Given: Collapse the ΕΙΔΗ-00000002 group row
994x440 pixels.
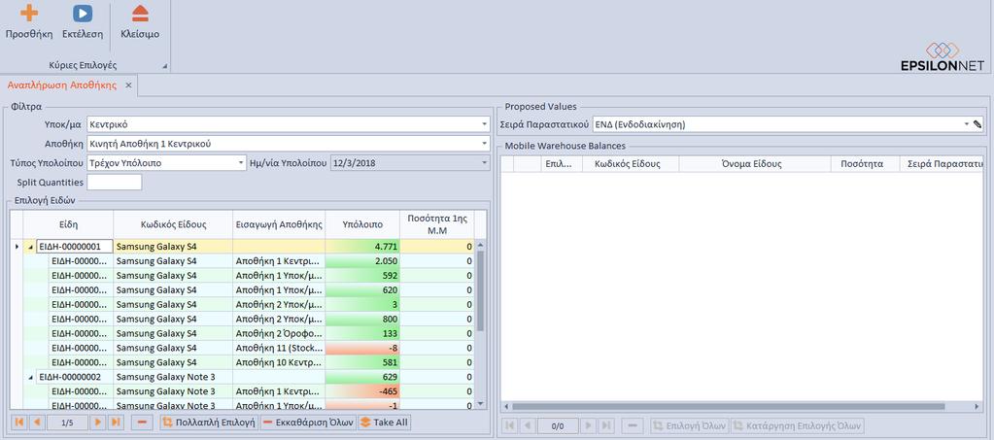Looking at the screenshot, I should pyautogui.click(x=30, y=377).
